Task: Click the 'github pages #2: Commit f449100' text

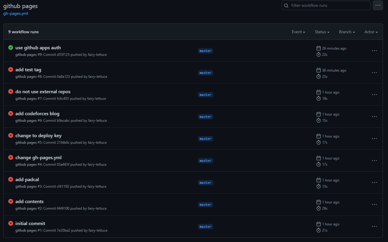Action: click(42, 208)
